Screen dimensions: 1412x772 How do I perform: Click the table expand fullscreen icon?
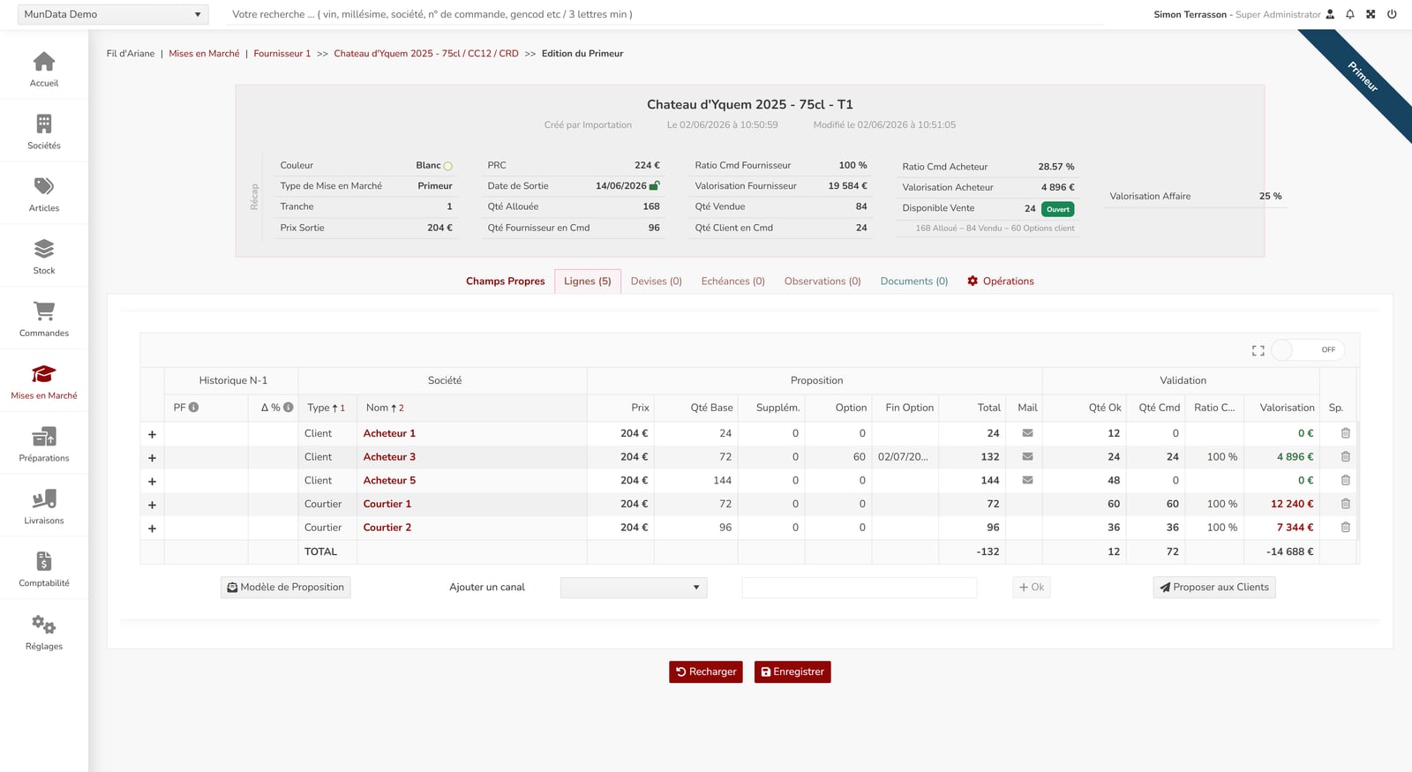click(1258, 350)
